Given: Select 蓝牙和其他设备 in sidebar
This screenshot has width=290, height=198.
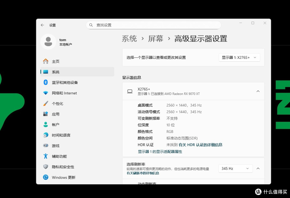Looking at the screenshot, I should click(77, 82).
